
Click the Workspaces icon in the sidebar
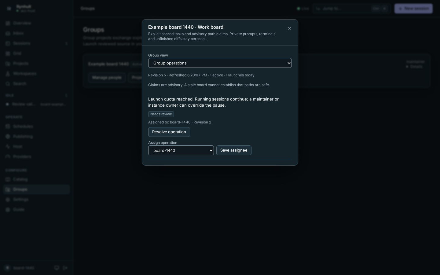(8, 74)
